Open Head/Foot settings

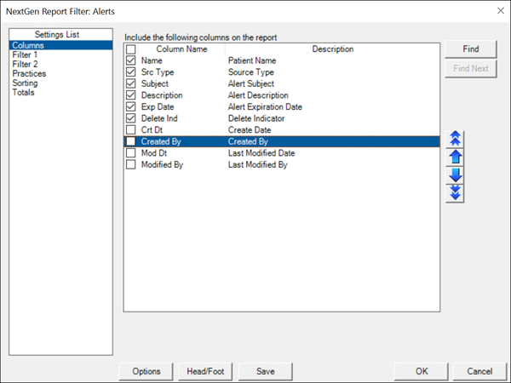[205, 372]
